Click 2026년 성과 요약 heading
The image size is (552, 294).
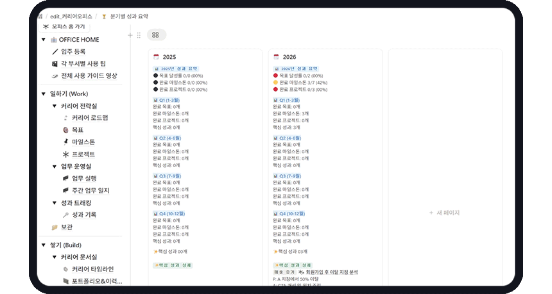[x=296, y=69]
